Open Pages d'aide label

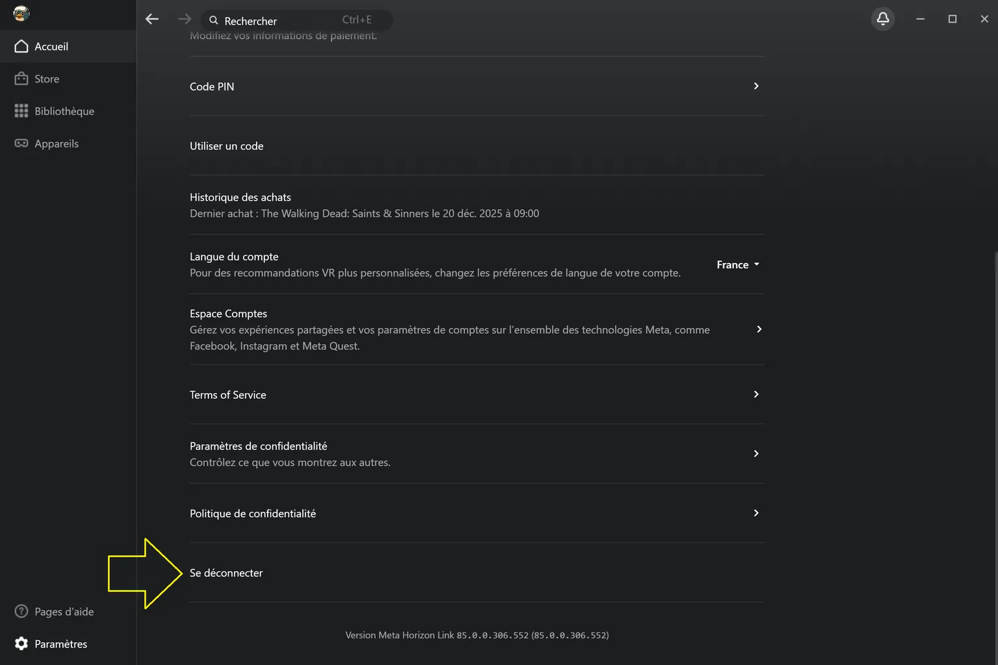point(64,611)
